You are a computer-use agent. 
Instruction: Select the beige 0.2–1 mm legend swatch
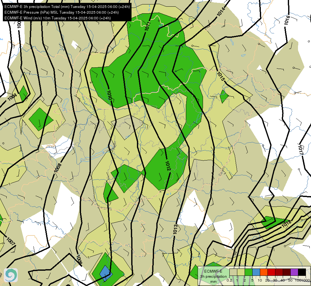(x=233, y=272)
